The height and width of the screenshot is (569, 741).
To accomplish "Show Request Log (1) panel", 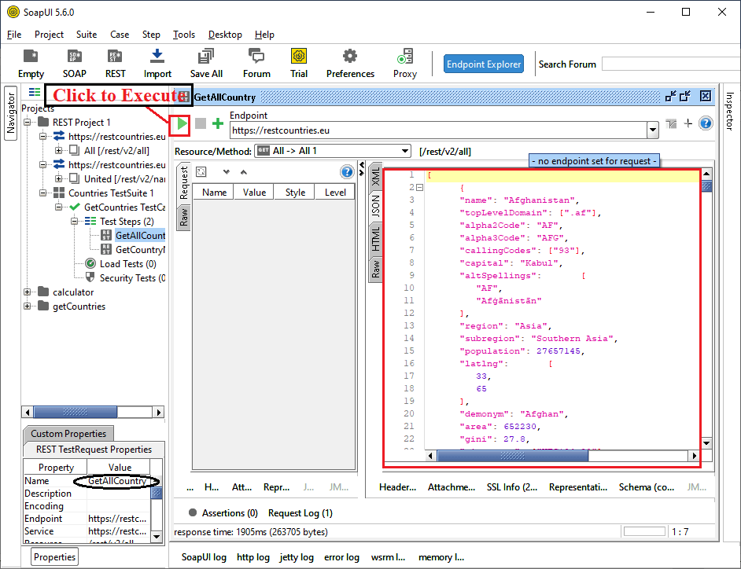I will [300, 513].
